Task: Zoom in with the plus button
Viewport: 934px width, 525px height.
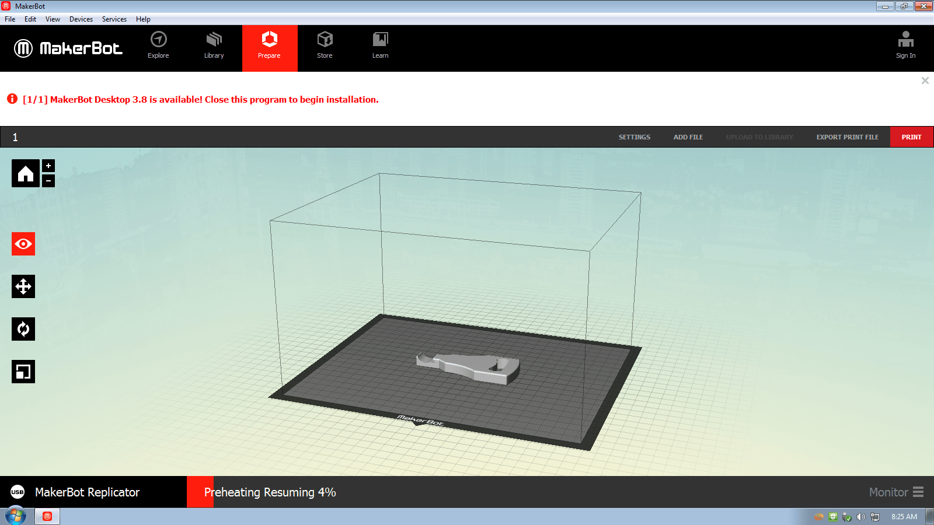Action: [x=48, y=166]
